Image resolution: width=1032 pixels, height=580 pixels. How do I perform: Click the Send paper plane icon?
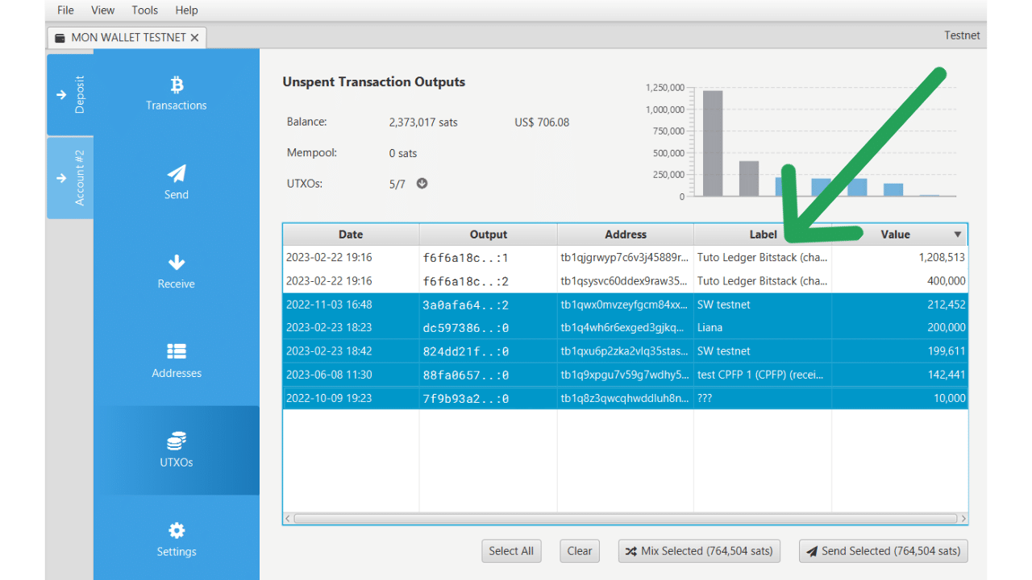177,173
